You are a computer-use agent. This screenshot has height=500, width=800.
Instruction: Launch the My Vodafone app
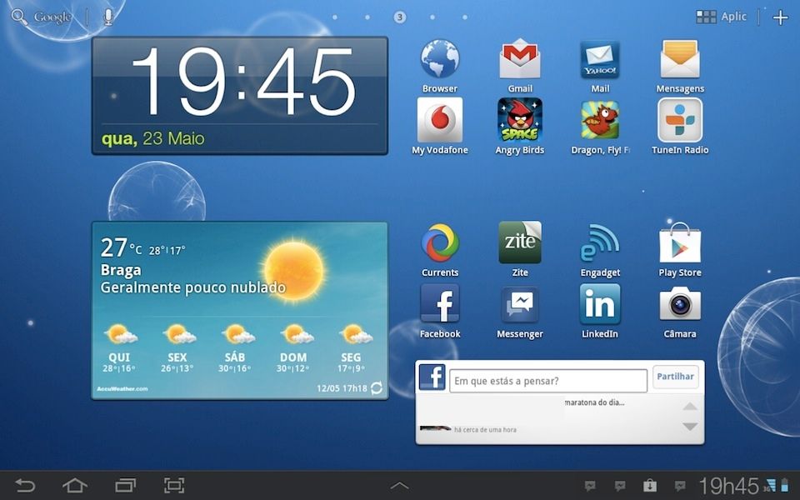(439, 121)
